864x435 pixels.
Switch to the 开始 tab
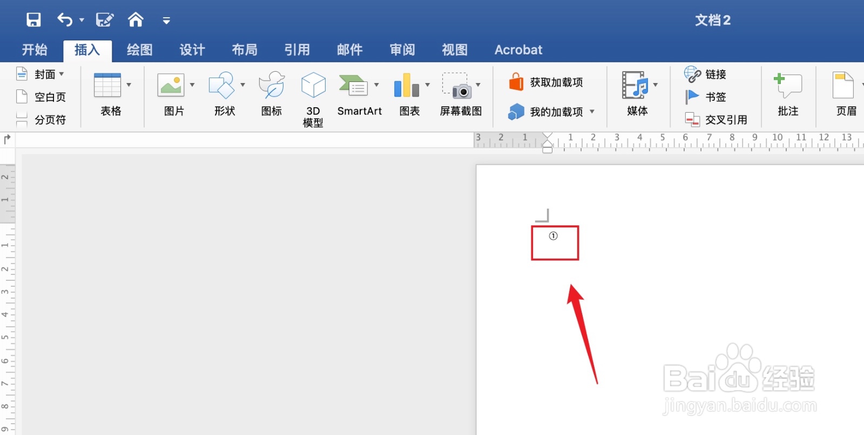pos(35,50)
